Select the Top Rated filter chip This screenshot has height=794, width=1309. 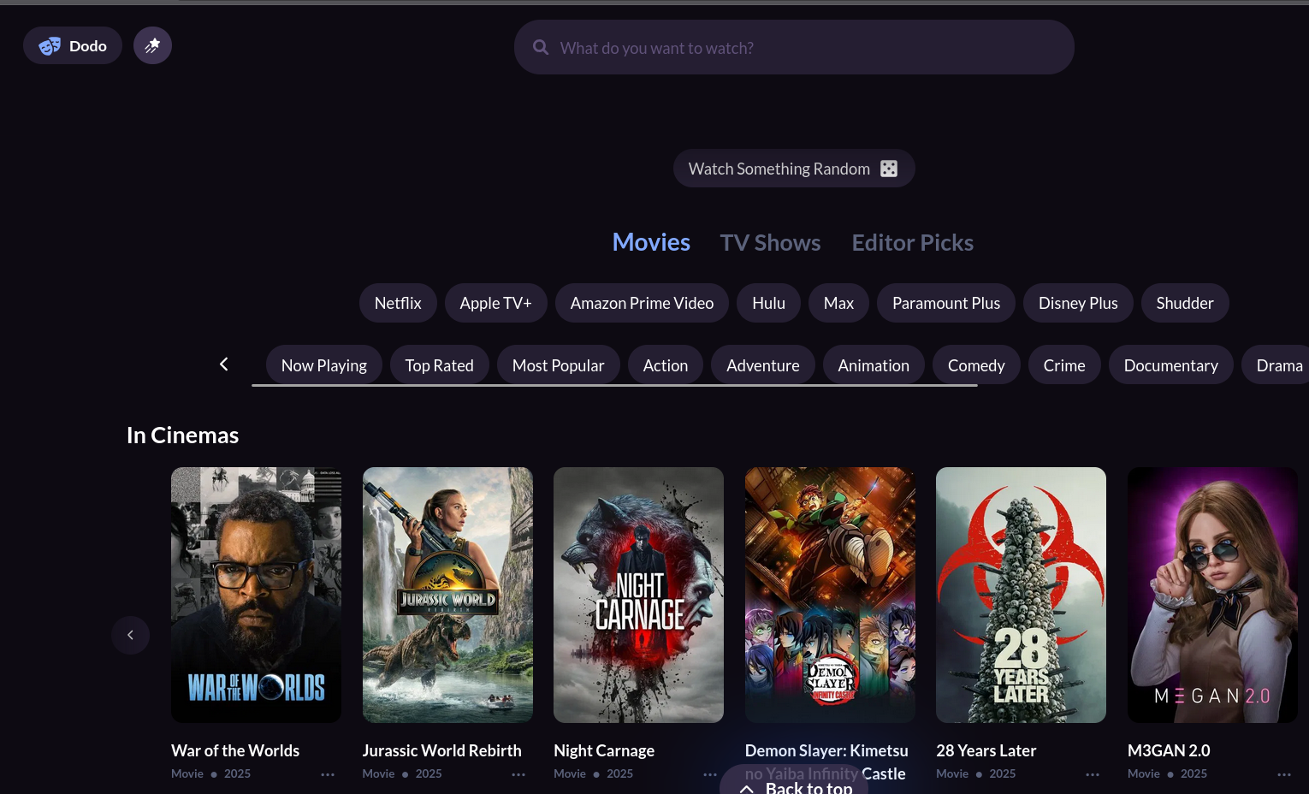(439, 365)
